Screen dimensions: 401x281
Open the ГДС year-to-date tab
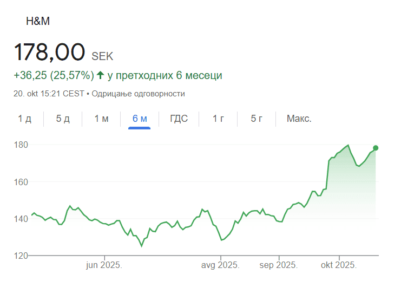click(x=179, y=119)
